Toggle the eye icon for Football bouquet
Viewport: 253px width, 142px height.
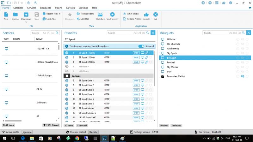[x=242, y=62]
